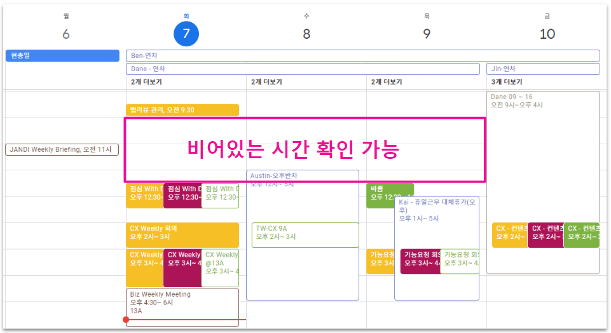This screenshot has width=611, height=333.
Task: Open Monday the 6th day view
Action: coord(65,34)
